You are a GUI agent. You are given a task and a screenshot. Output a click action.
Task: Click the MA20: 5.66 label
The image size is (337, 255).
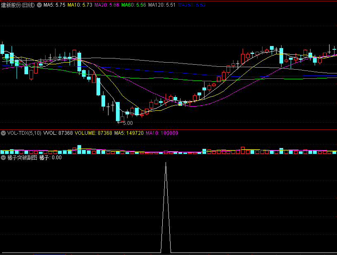click(106, 5)
